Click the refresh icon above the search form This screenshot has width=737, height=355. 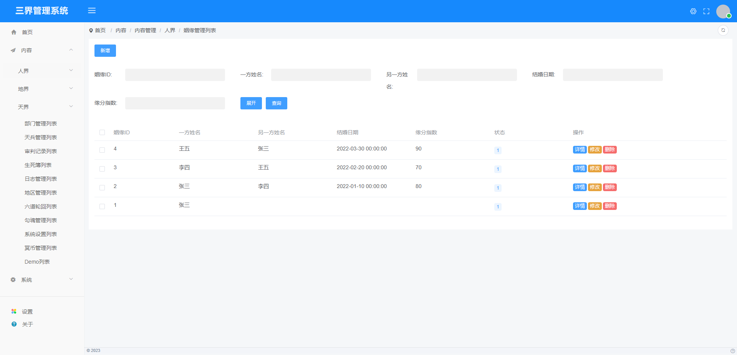[x=724, y=30]
